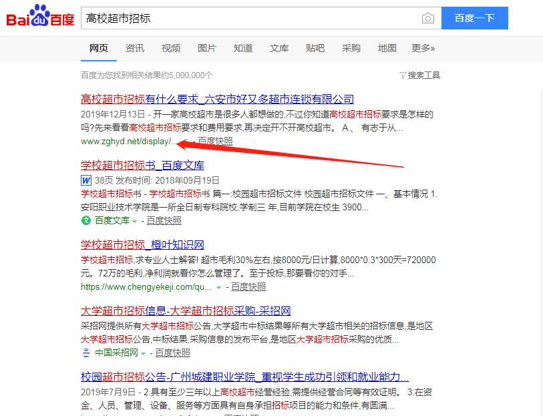Click the text 38页 发布时间: 2018年09月19日
543x416 pixels.
[x=157, y=180]
